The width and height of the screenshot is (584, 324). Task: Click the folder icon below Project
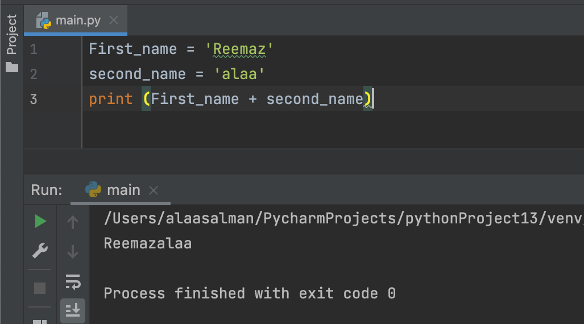[x=12, y=68]
